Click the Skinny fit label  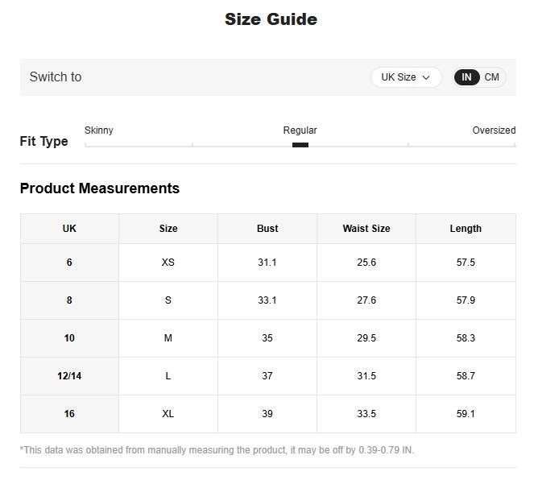click(98, 130)
